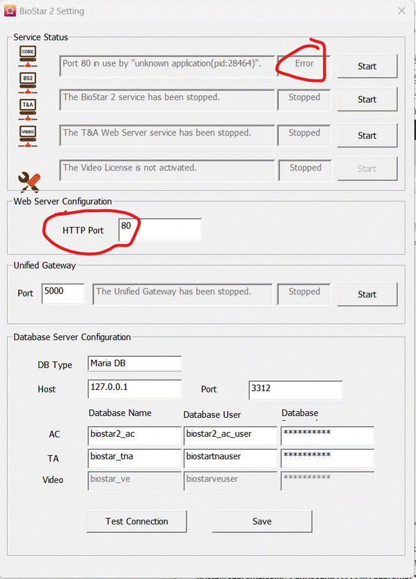Start the Core service on port 80
This screenshot has width=416, height=579.
click(x=367, y=66)
